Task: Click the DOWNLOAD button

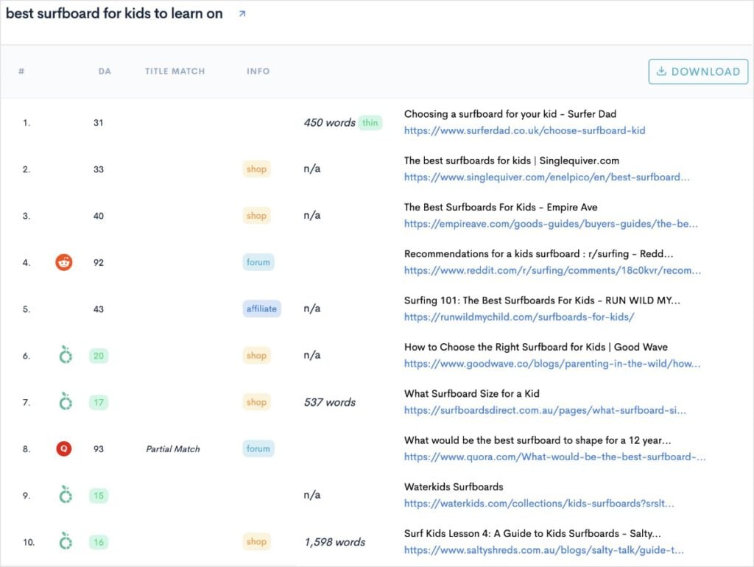Action: click(x=697, y=71)
